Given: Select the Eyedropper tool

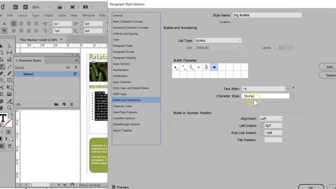Looking at the screenshot, I should (9, 101).
